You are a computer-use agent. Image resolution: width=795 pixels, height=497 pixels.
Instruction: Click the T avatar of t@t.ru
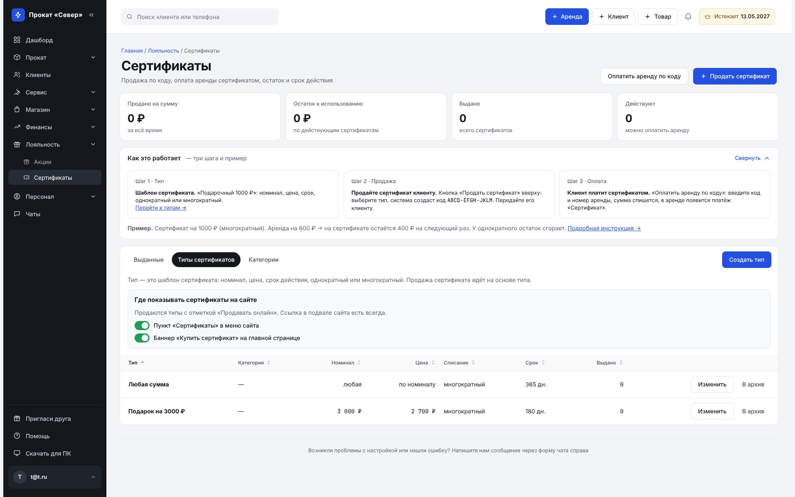20,477
